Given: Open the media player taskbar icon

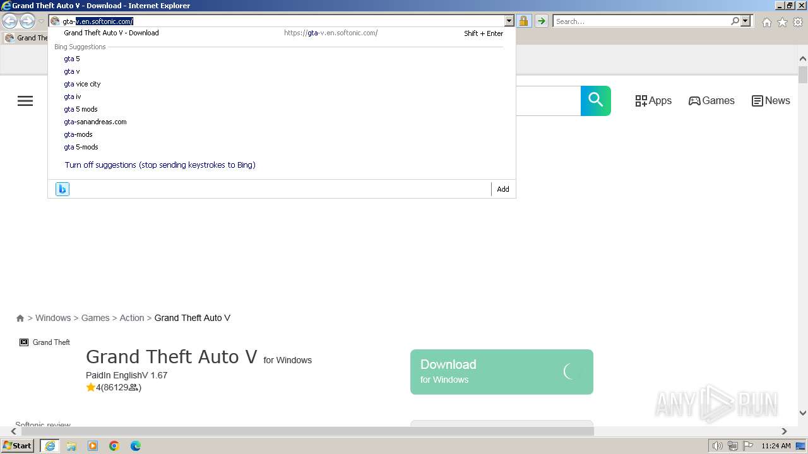Looking at the screenshot, I should [93, 446].
